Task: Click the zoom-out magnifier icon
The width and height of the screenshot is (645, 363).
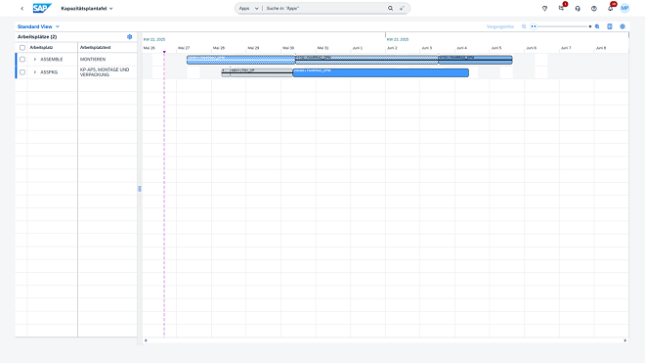Action: tap(524, 26)
